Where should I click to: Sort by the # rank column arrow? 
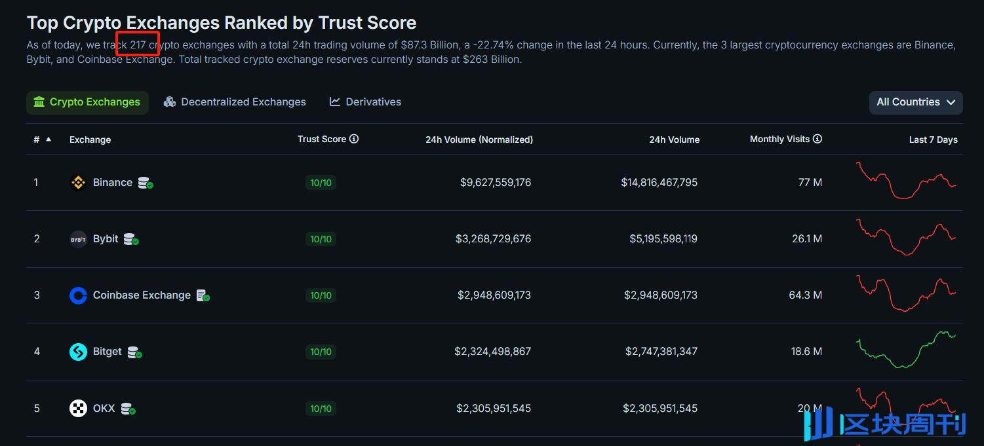(49, 139)
